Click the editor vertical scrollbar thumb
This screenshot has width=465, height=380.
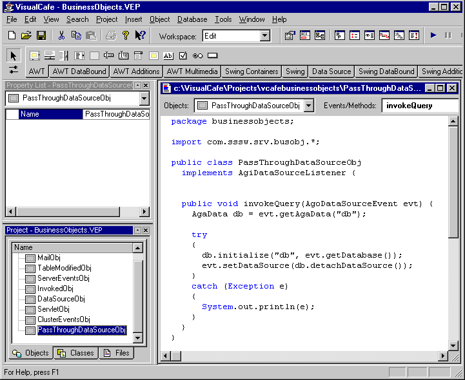tap(453, 182)
